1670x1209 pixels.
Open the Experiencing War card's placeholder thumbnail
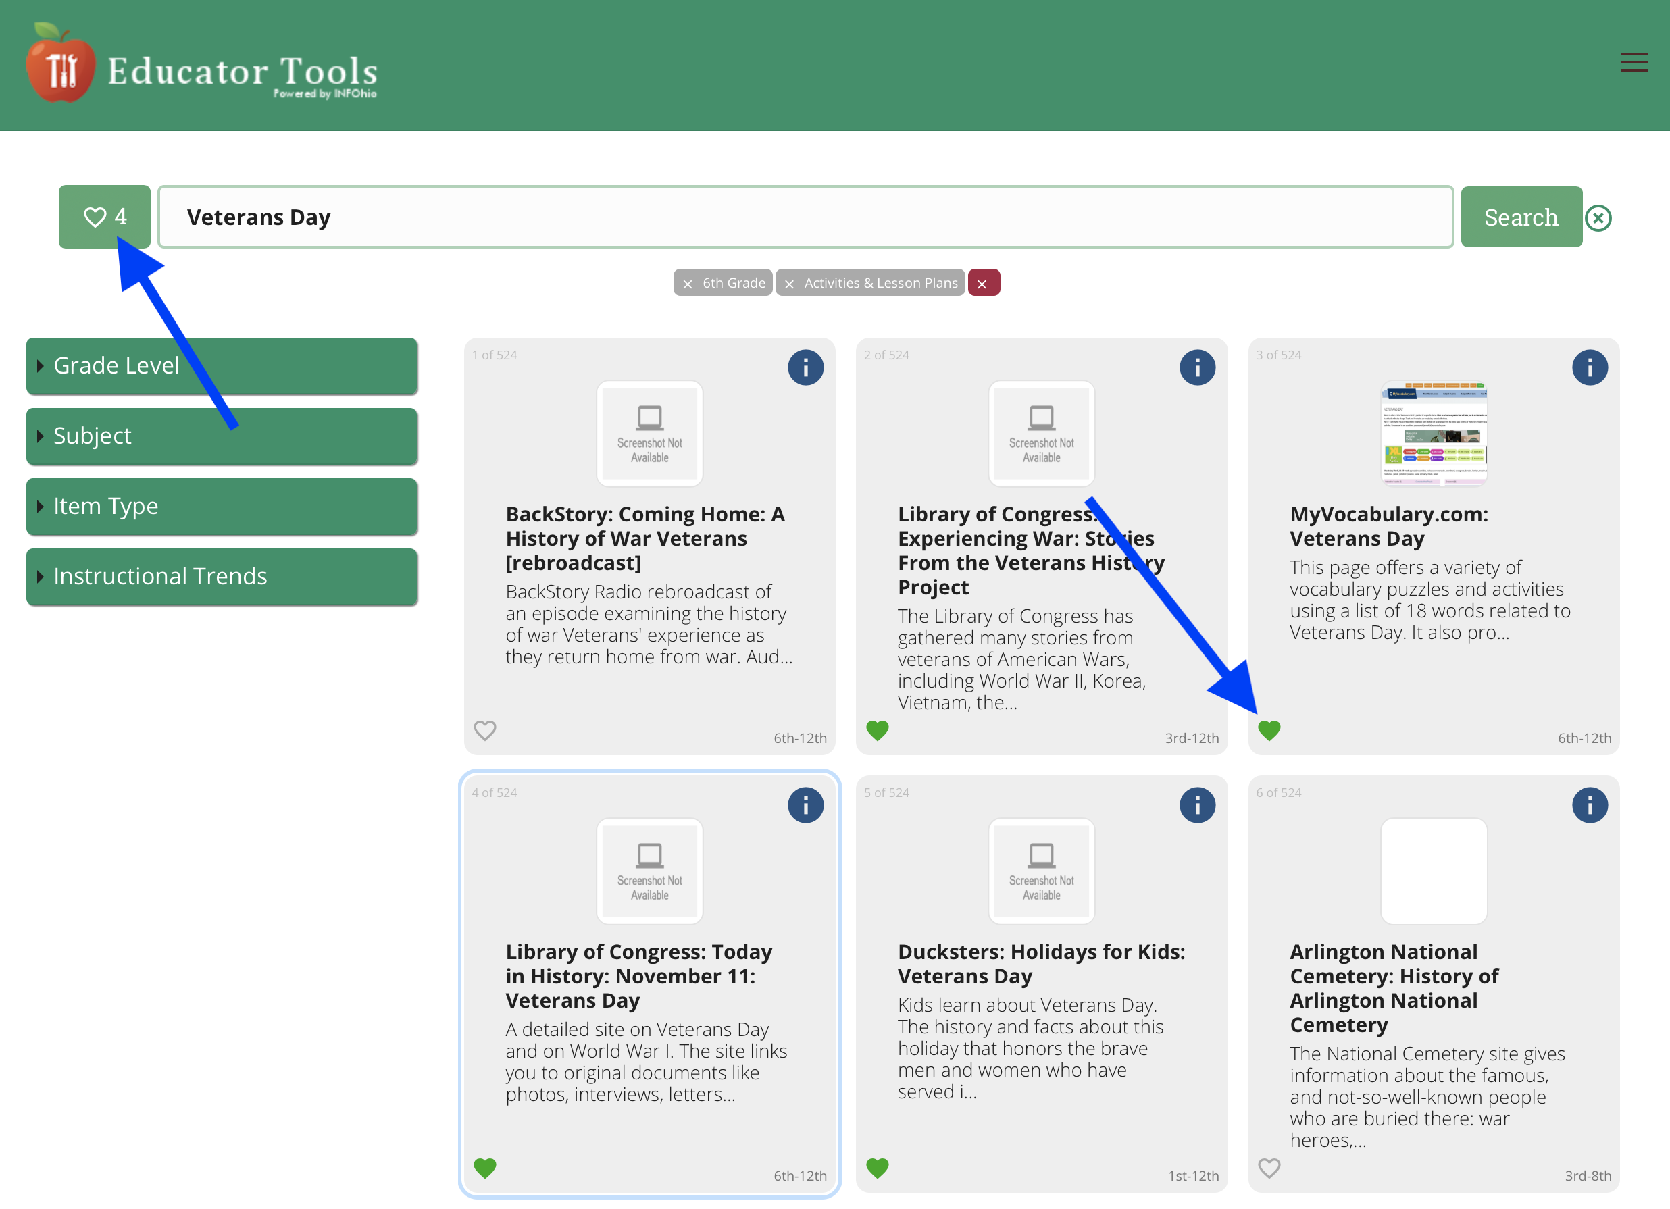1041,434
